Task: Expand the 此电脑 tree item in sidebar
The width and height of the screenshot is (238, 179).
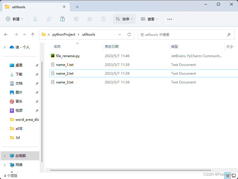Action: [x=5, y=156]
